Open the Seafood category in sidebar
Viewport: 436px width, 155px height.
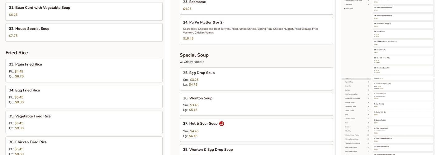pos(348,127)
